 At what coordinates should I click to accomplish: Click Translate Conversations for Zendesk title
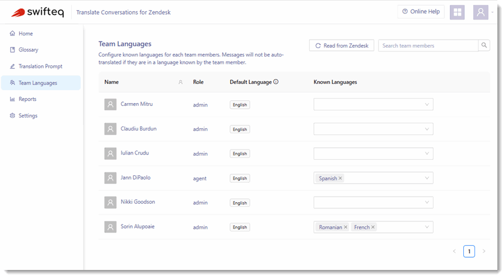pyautogui.click(x=123, y=12)
